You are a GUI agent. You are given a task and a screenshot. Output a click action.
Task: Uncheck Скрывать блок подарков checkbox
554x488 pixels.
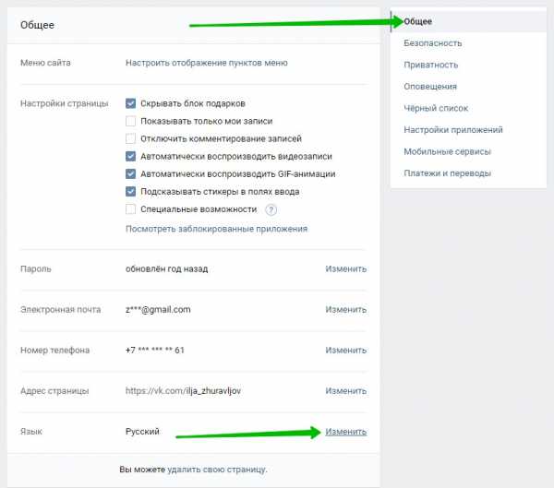click(130, 103)
